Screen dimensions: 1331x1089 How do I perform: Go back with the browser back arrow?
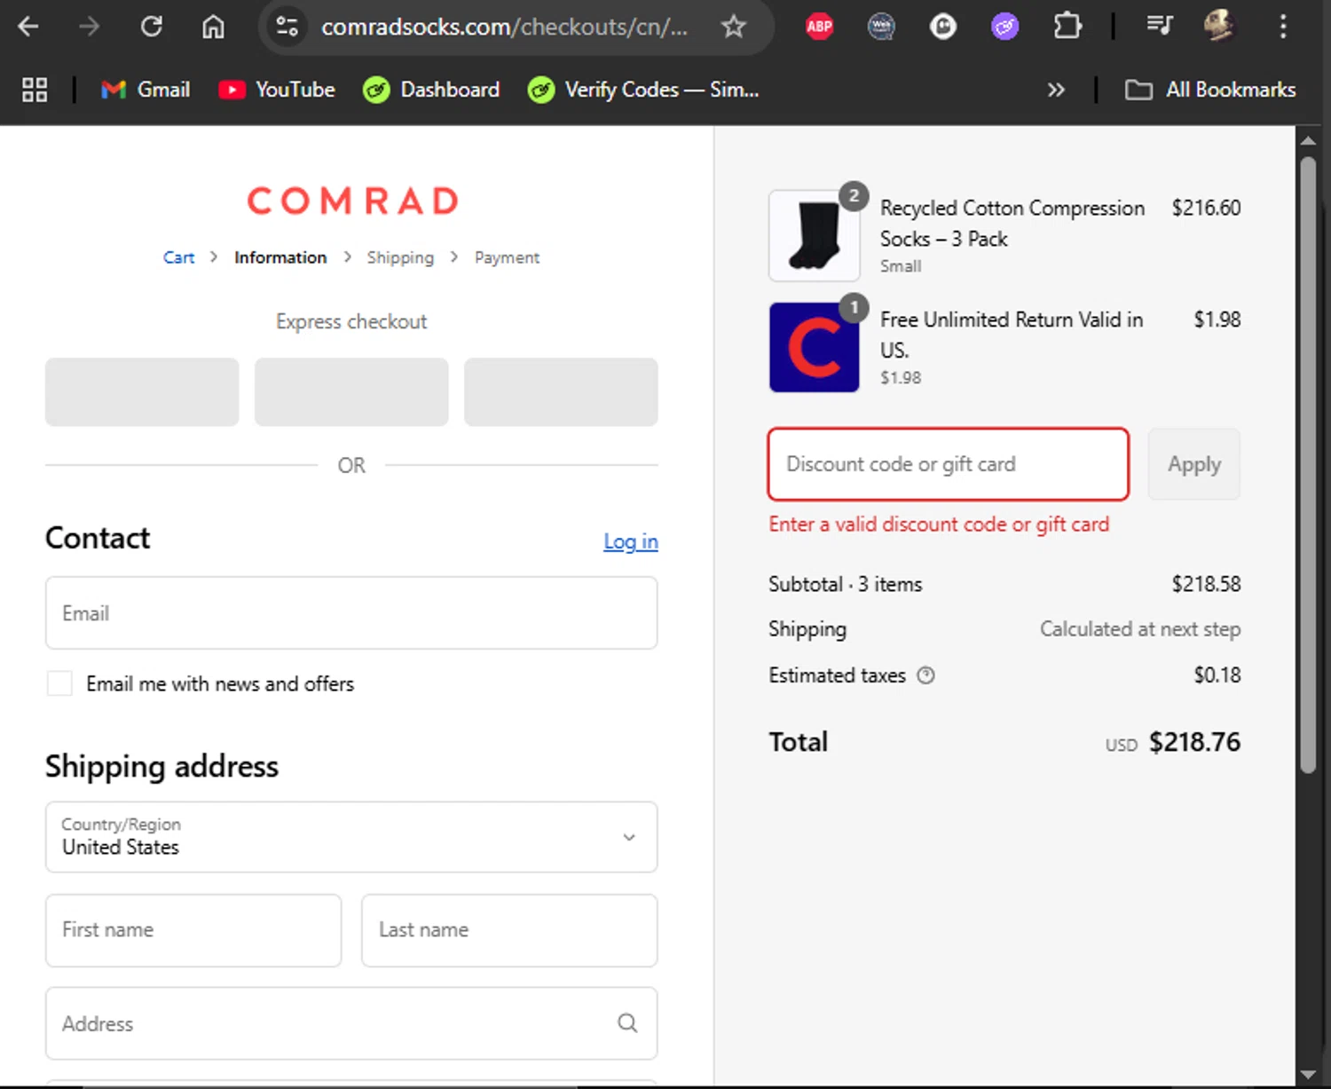28,27
